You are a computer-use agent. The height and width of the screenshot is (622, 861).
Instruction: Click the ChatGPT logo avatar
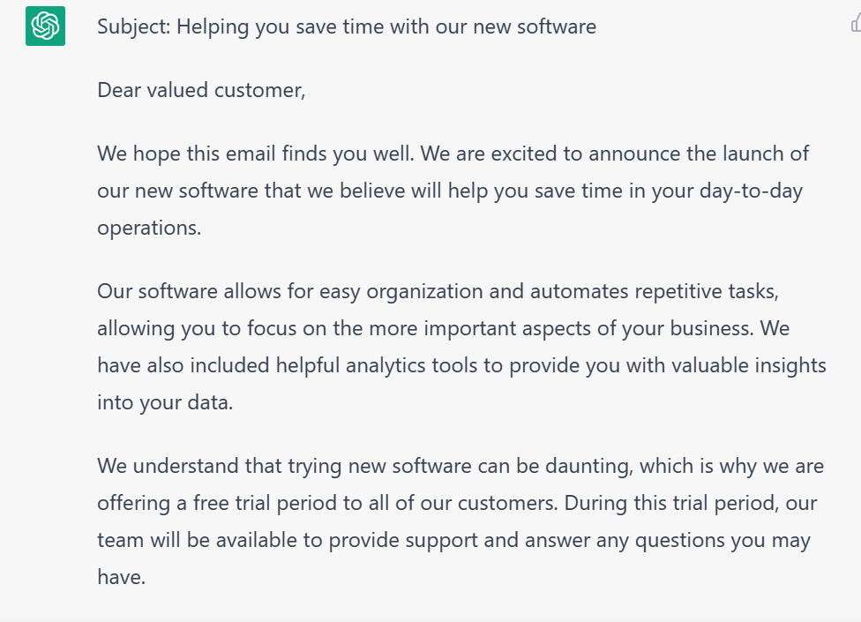(45, 26)
